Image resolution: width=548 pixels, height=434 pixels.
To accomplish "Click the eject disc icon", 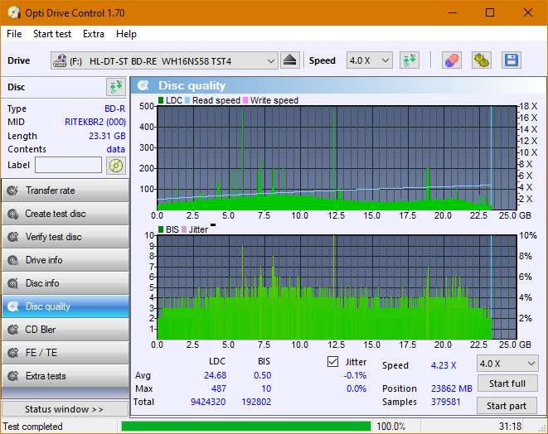I will [x=289, y=60].
